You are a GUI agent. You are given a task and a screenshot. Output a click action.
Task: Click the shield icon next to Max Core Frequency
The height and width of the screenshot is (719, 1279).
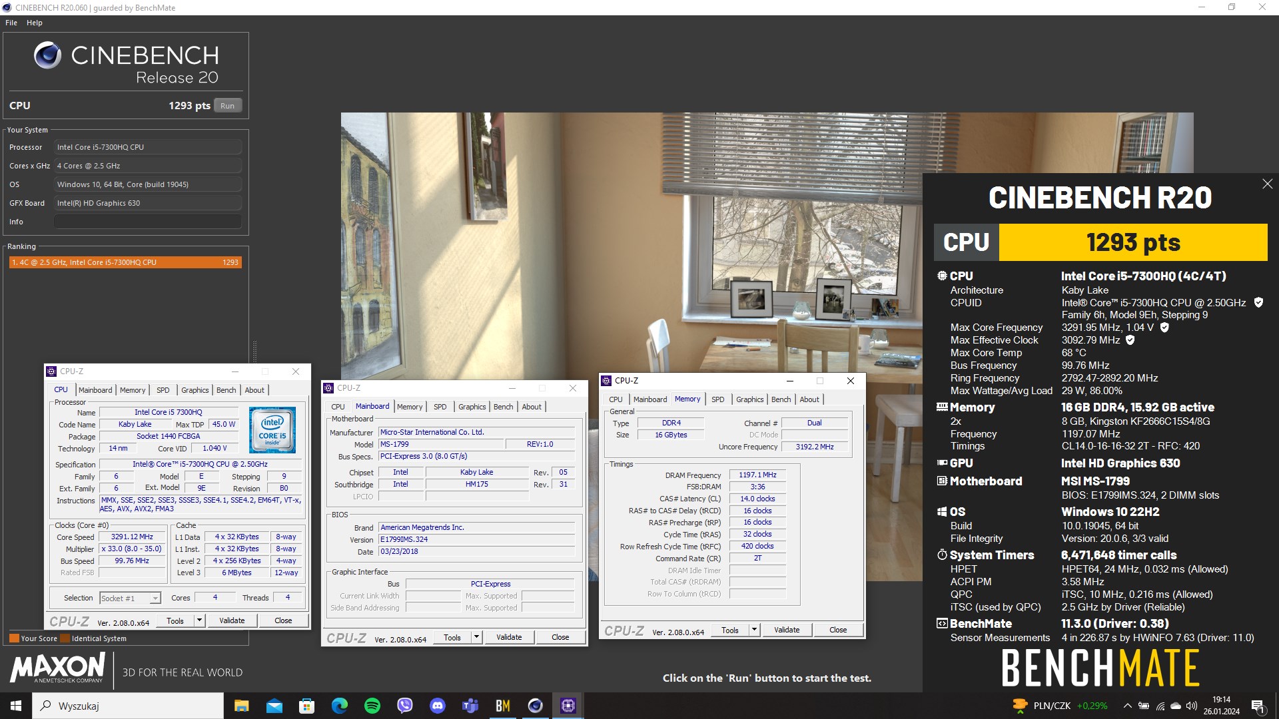(1164, 328)
